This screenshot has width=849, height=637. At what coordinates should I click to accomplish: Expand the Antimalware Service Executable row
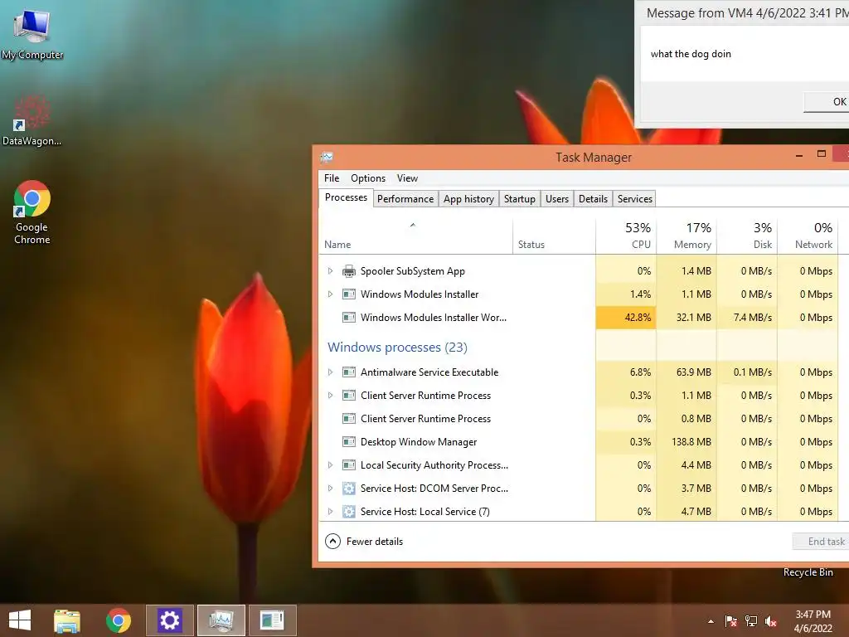click(x=330, y=372)
